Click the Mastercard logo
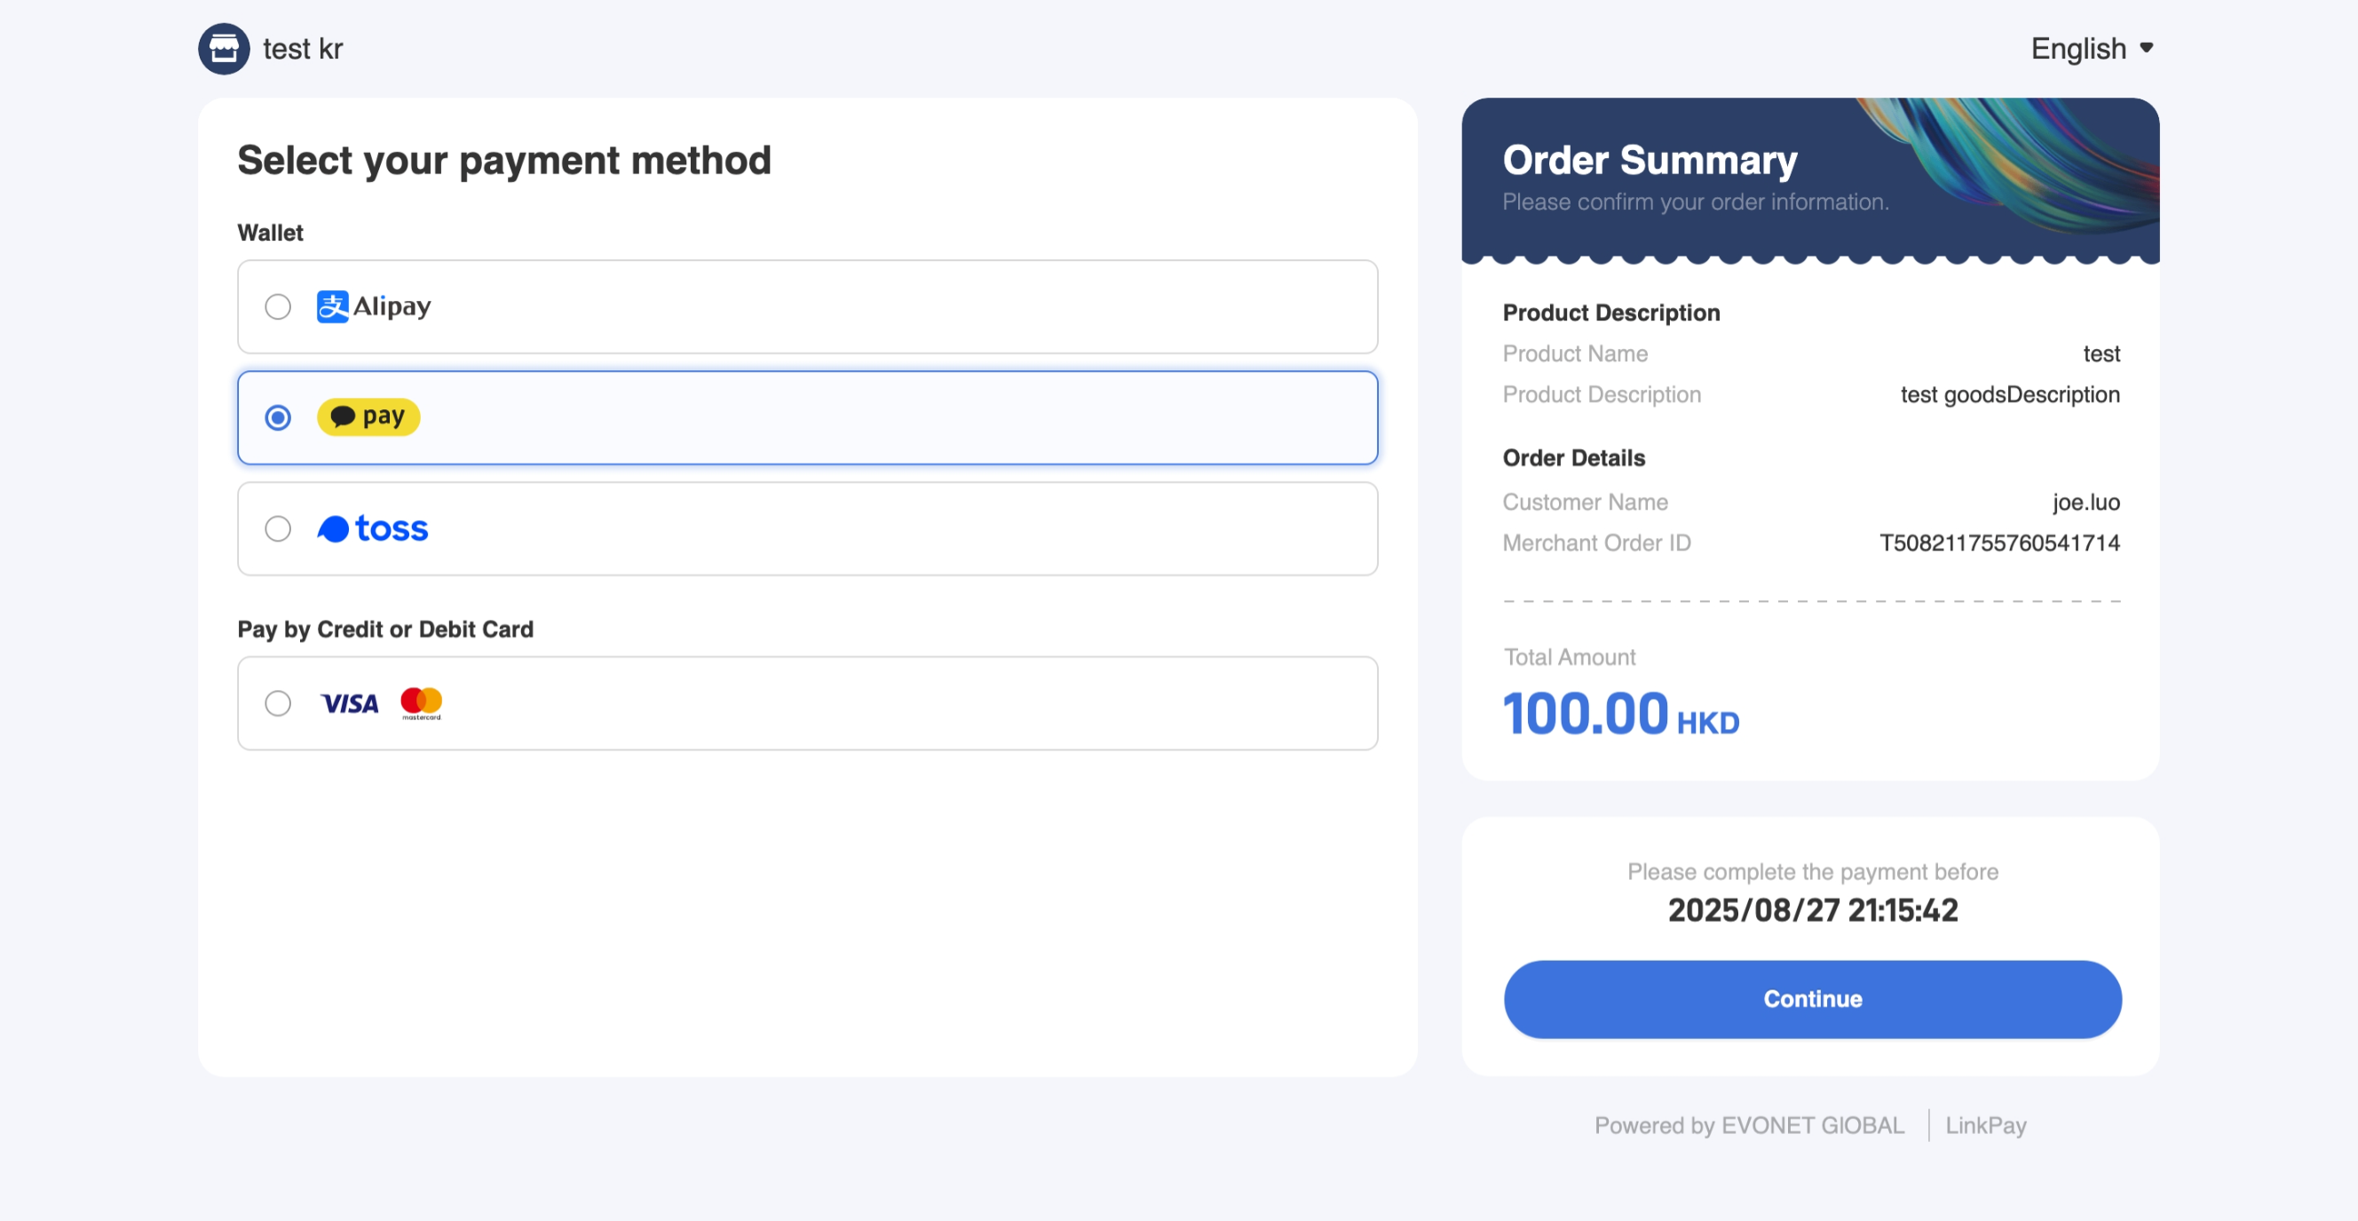The image size is (2358, 1221). [x=421, y=703]
